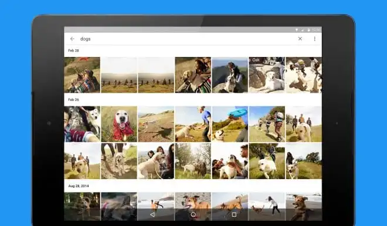Screen dimensions: 387x226
Task: Open photo with the blue frisbee
Action: [230, 124]
